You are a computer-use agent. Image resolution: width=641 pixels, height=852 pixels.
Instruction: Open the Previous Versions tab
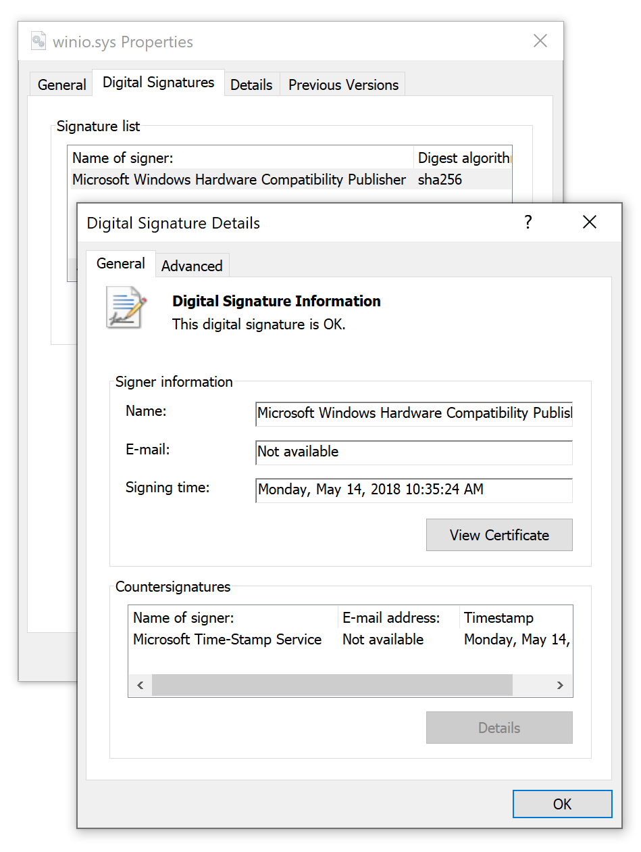tap(343, 85)
